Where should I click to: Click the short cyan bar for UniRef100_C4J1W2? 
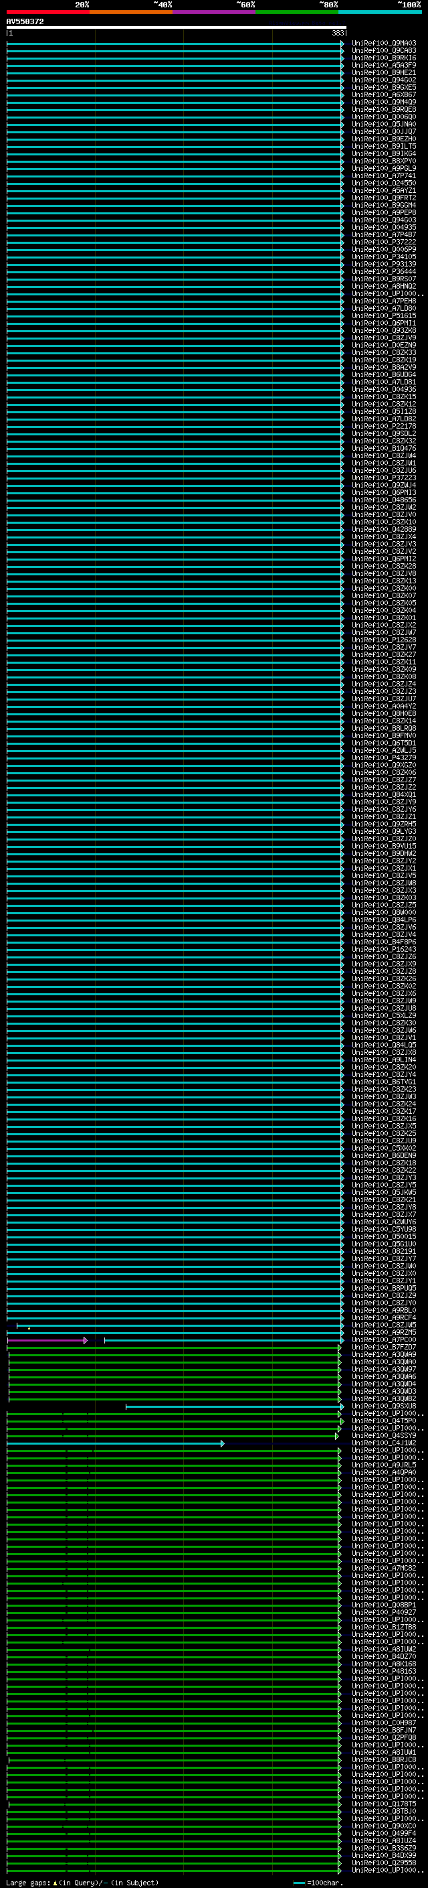115,1443
